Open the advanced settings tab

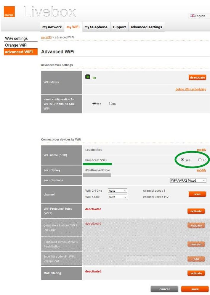point(146,27)
